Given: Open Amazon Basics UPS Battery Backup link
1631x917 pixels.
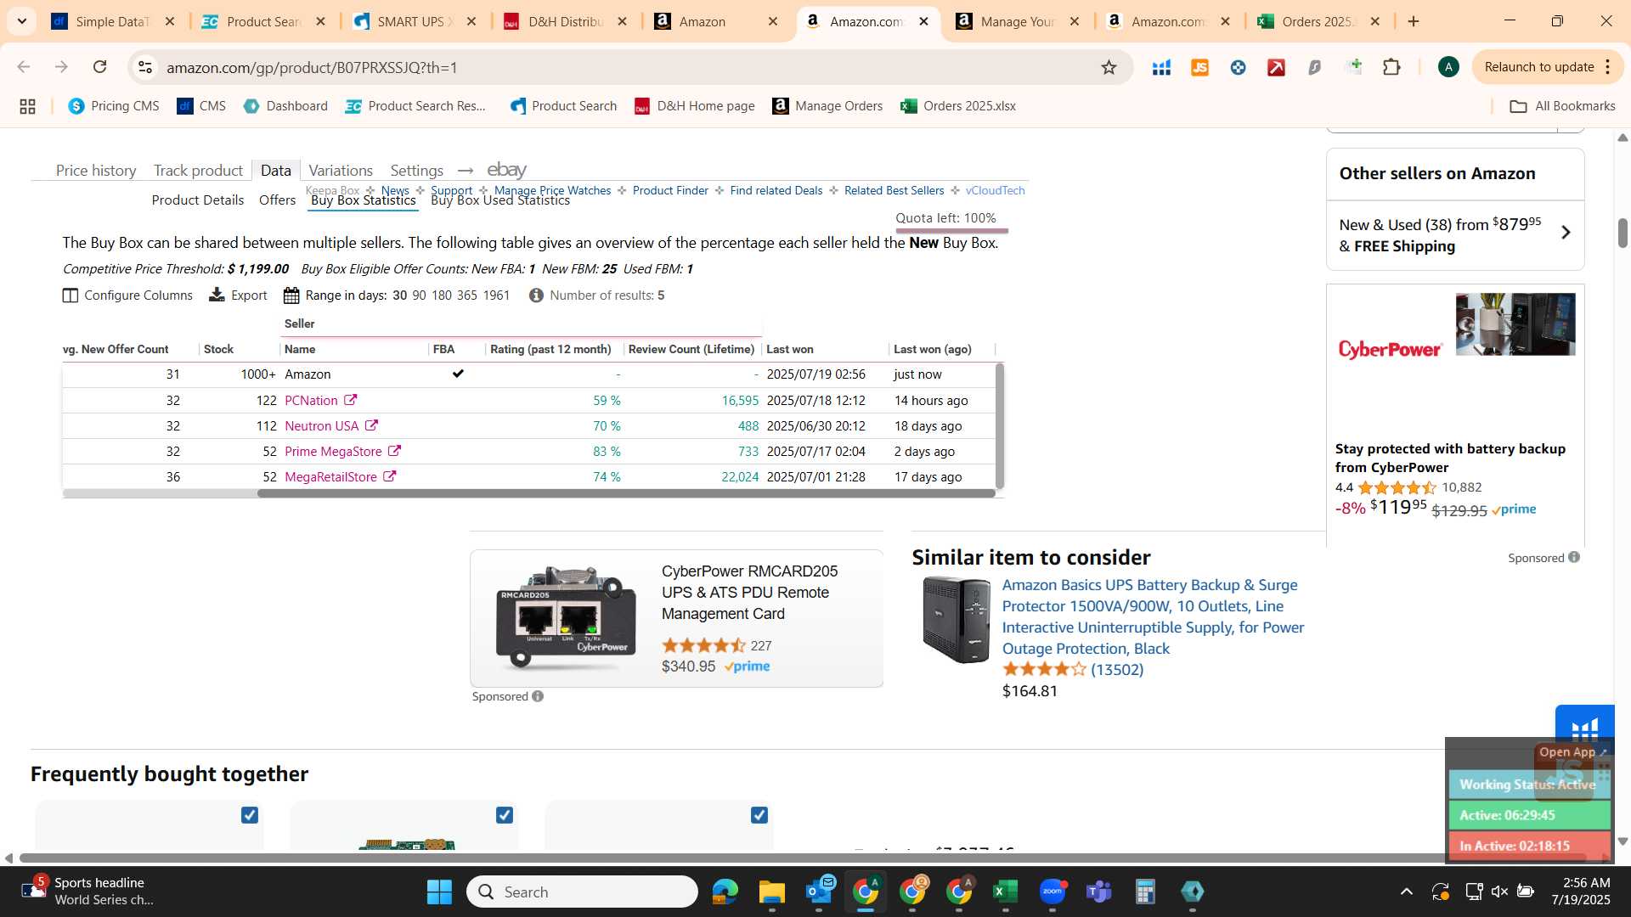Looking at the screenshot, I should point(1153,616).
